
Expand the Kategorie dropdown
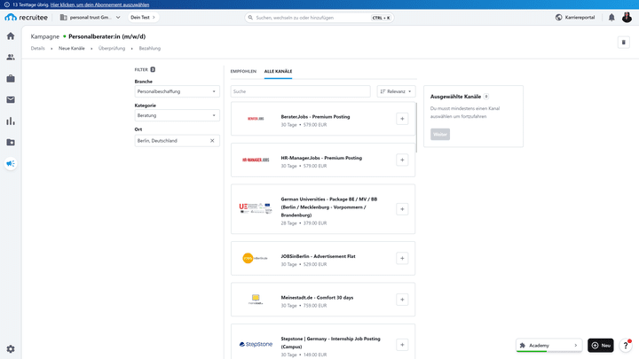click(x=177, y=115)
